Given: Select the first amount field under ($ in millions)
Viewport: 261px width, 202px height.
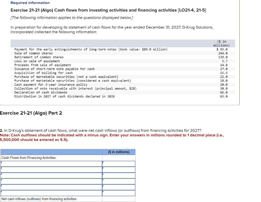Looking at the screenshot, I should (119, 164).
